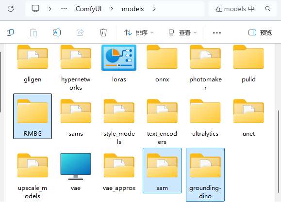
Task: Click the pulid folder name label
Action: 248,79
